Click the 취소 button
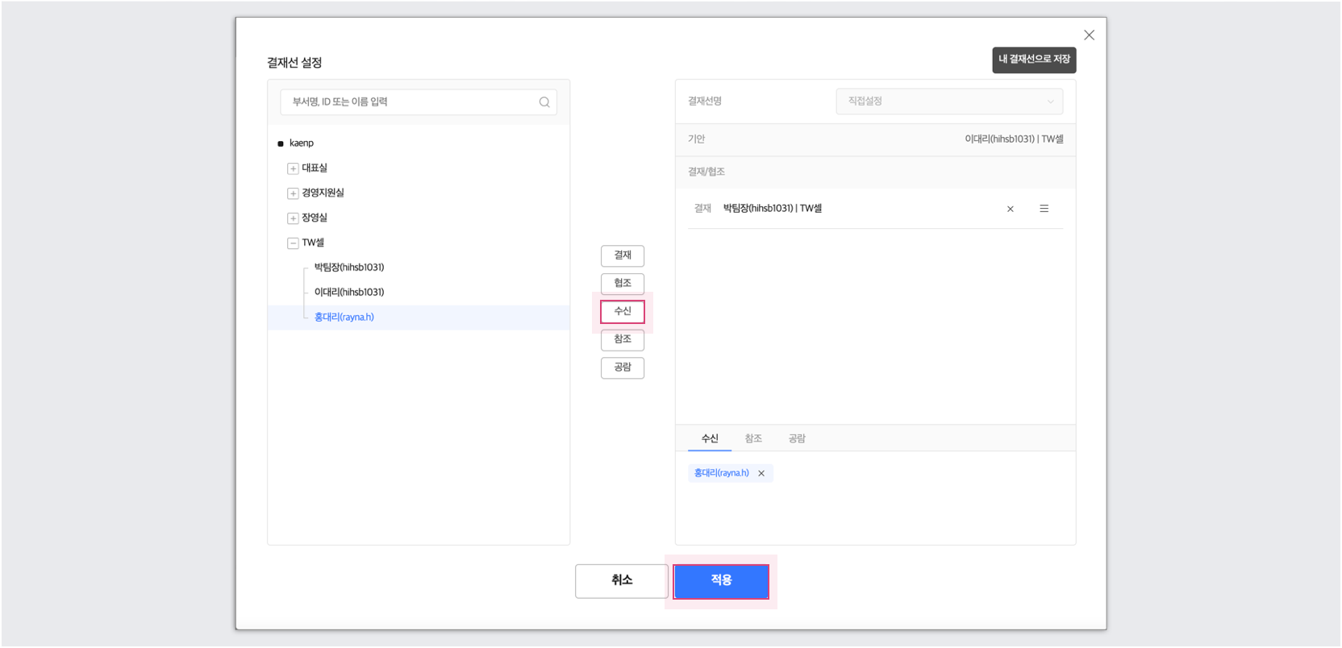Image resolution: width=1342 pixels, height=648 pixels. [621, 581]
